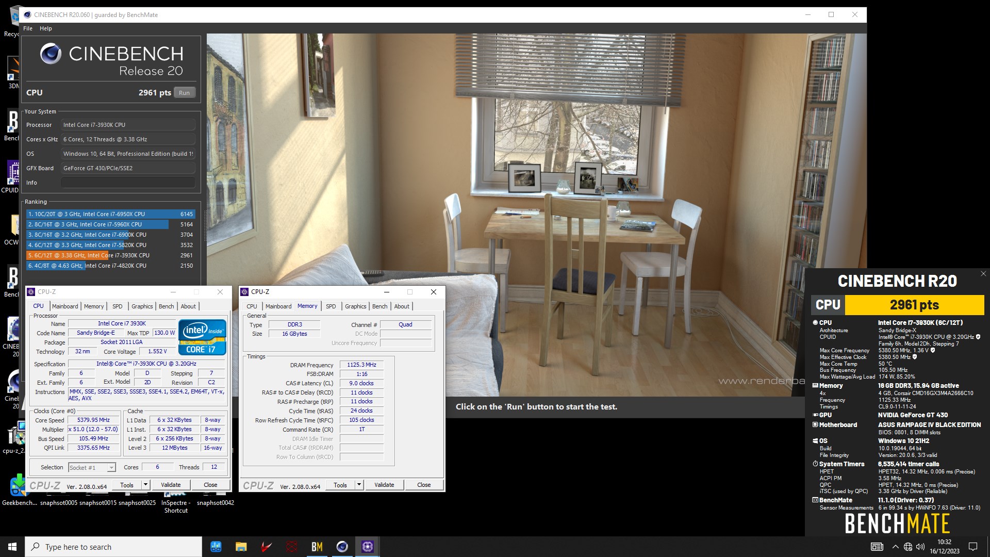Open the File menu in Cinebench
The width and height of the screenshot is (990, 557).
tap(28, 28)
